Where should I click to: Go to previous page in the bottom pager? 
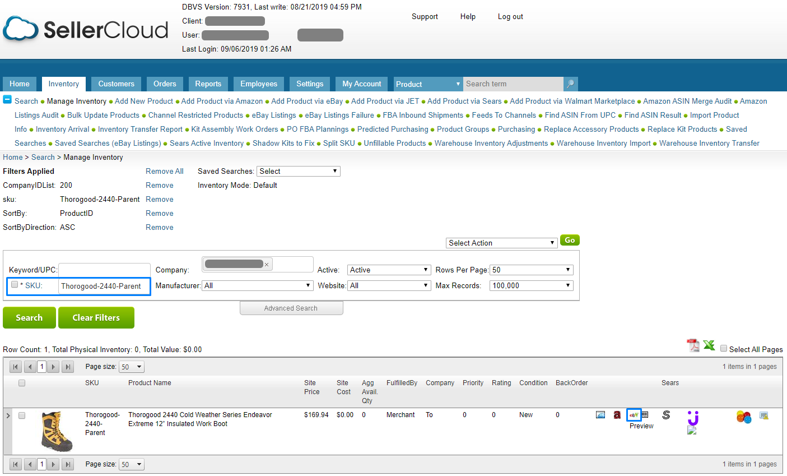coord(30,464)
